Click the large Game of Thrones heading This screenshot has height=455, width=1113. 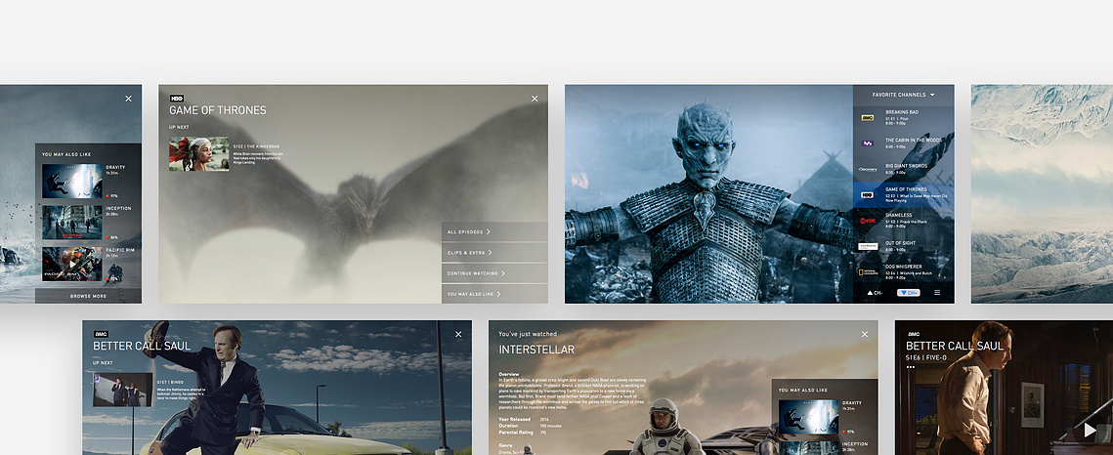[217, 110]
